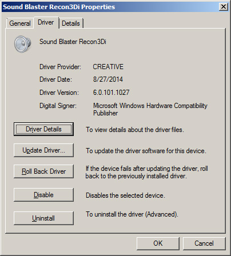Click the 'Driver Provider:' label
Screen dimensions: 231x256
(60, 67)
